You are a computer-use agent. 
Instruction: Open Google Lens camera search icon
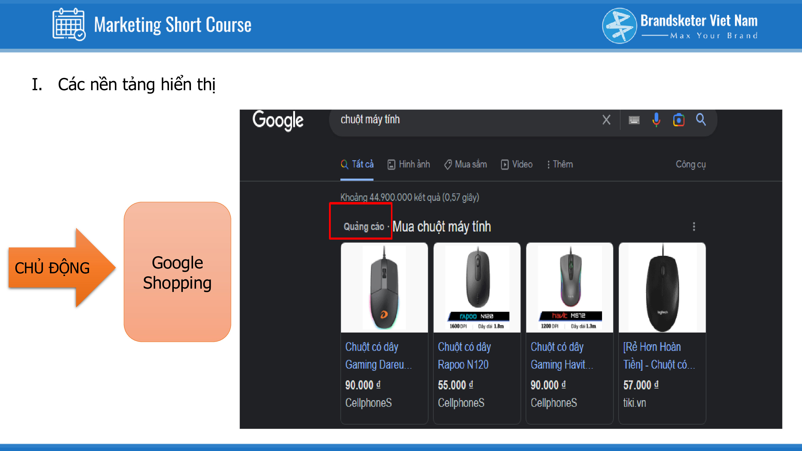click(679, 120)
